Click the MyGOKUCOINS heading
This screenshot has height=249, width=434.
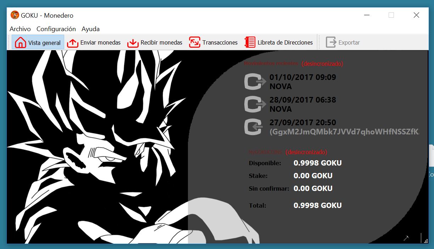click(x=266, y=152)
